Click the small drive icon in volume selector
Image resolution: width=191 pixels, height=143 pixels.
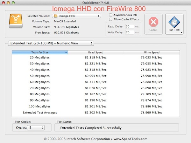click(x=55, y=16)
